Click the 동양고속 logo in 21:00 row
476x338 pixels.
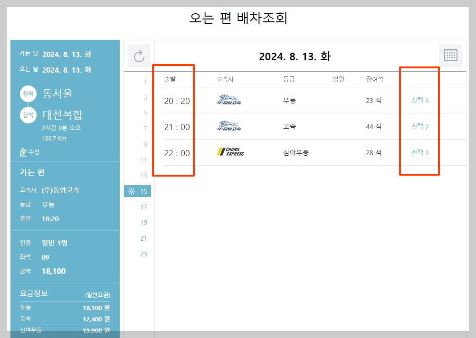pyautogui.click(x=228, y=126)
